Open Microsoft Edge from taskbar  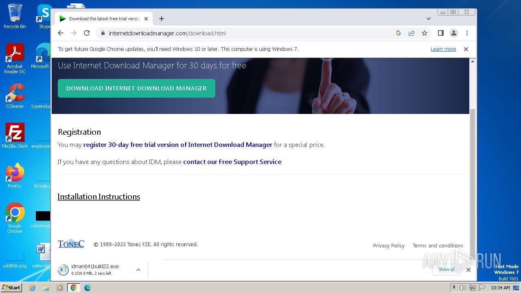click(87, 288)
